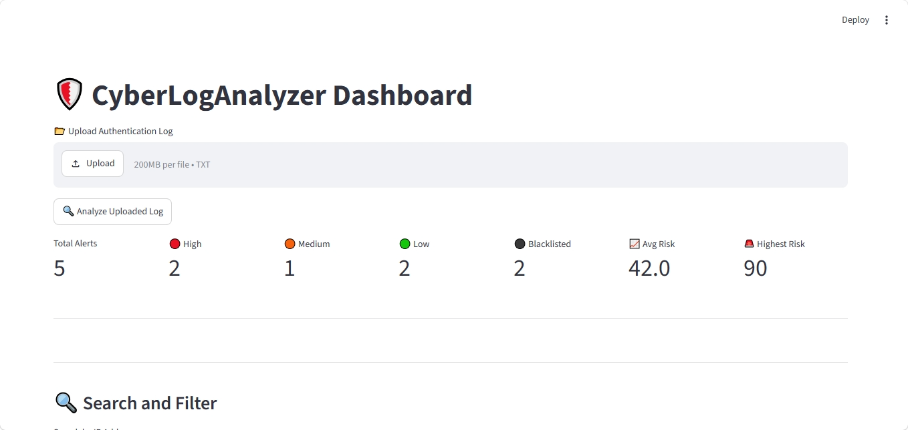The height and width of the screenshot is (430, 908).
Task: Click the Upload file button
Action: click(x=93, y=164)
